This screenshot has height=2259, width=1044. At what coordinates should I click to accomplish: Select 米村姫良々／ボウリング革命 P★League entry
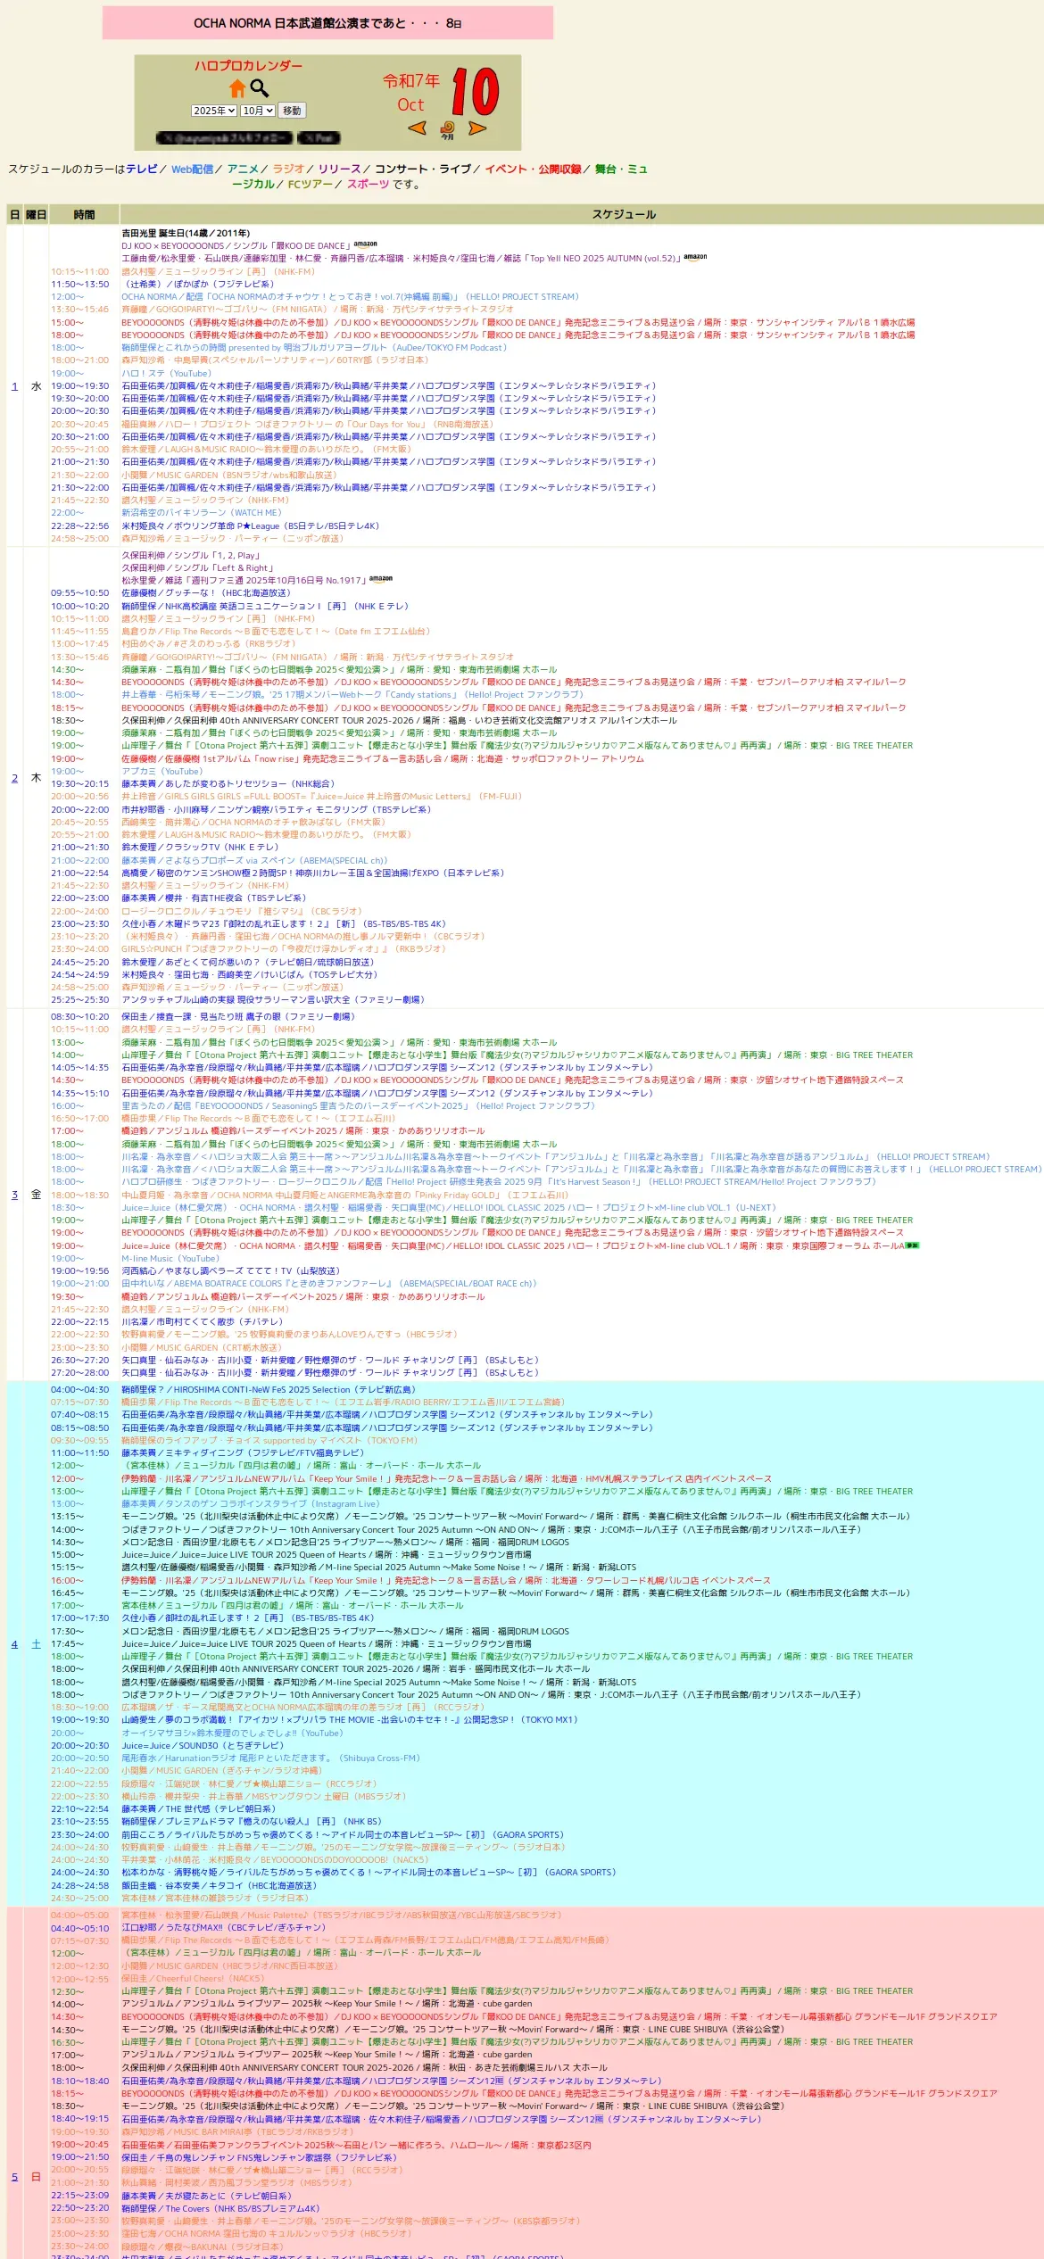tap(251, 526)
